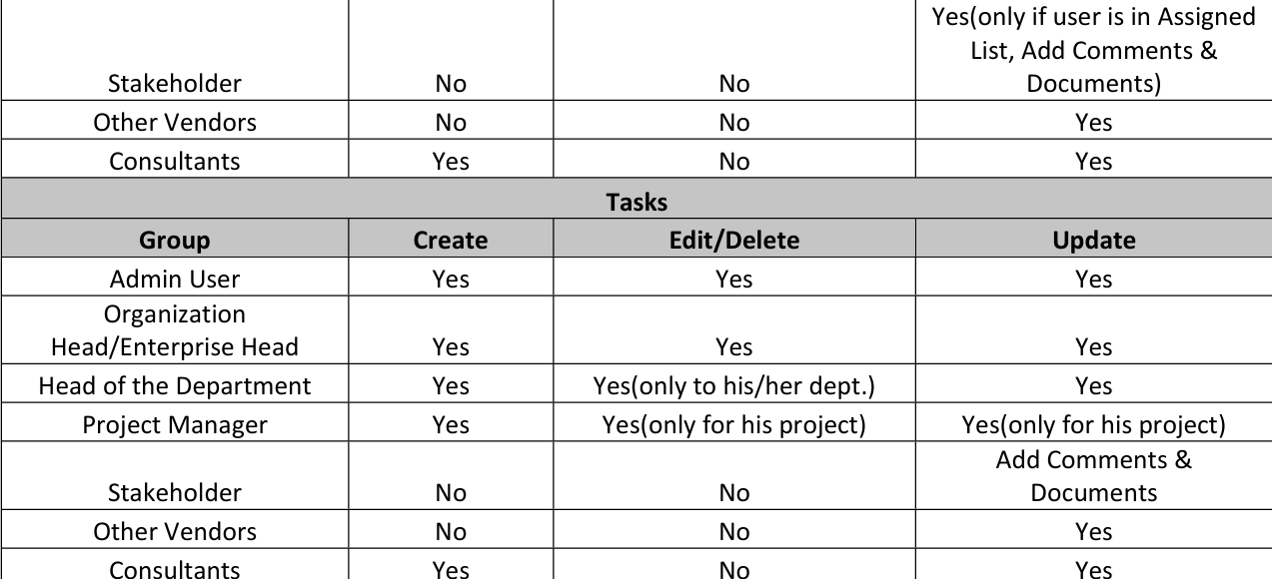Click Stakeholder's Update cell in Tasks section
This screenshot has height=579, width=1272.
point(1093,476)
